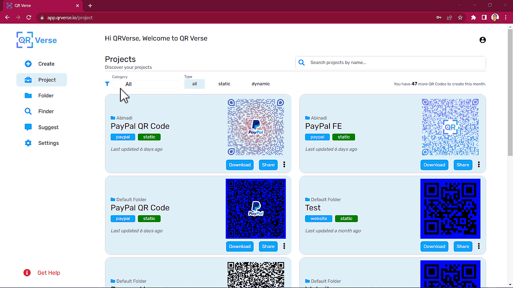
Task: Click the Test project QR code image
Action: click(450, 209)
